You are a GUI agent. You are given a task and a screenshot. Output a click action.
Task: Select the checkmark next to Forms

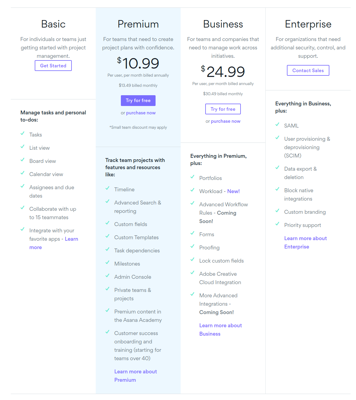(x=192, y=233)
